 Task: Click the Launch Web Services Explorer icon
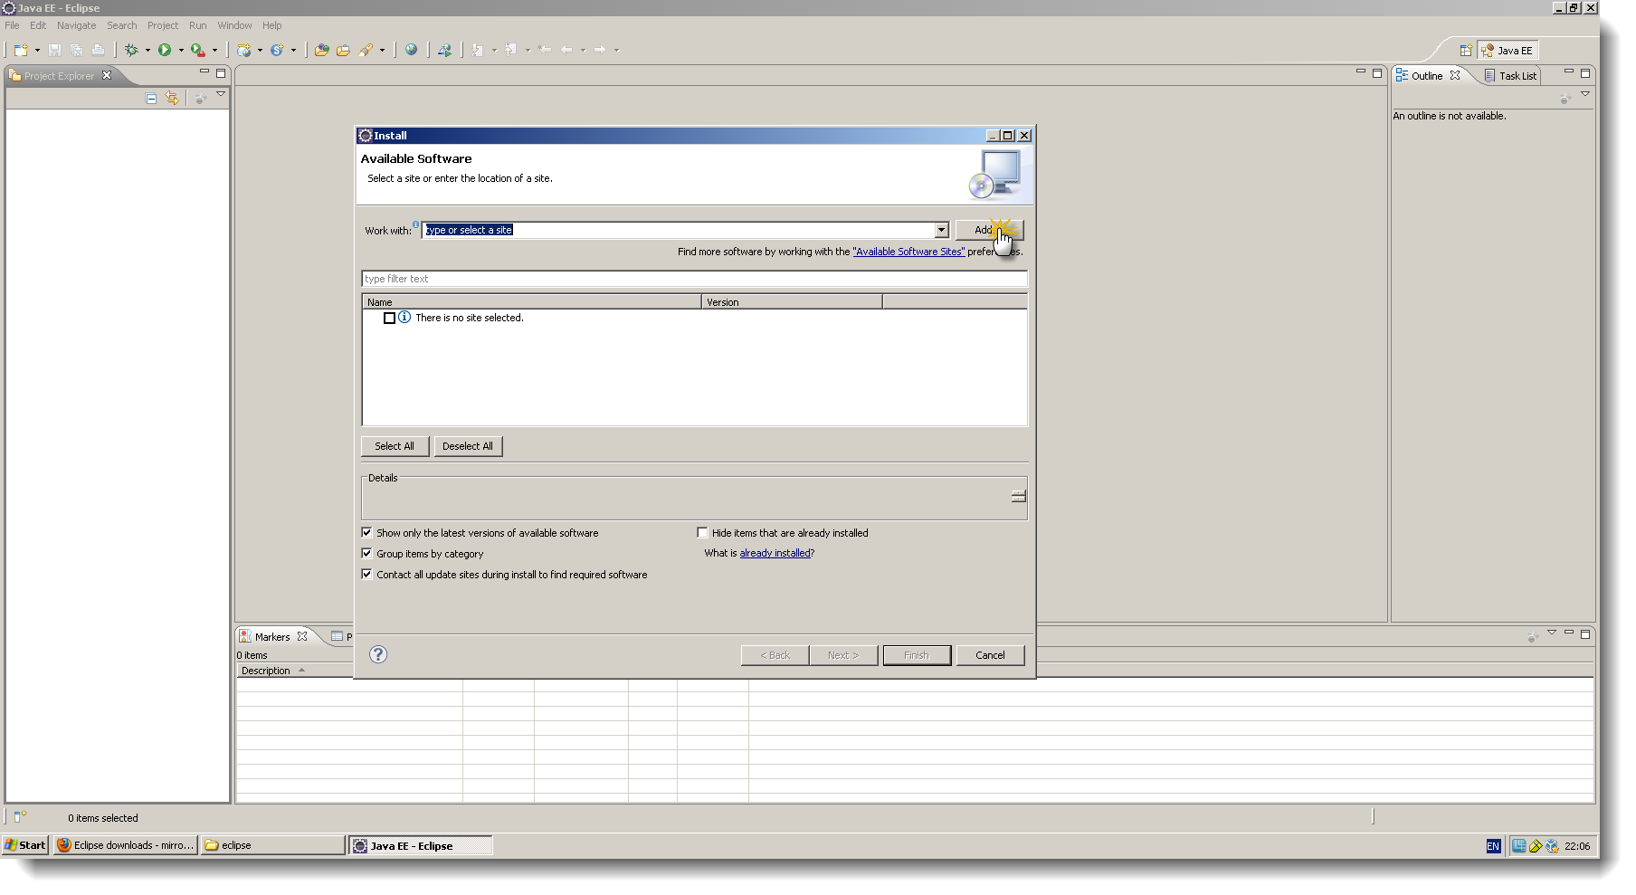click(x=444, y=50)
